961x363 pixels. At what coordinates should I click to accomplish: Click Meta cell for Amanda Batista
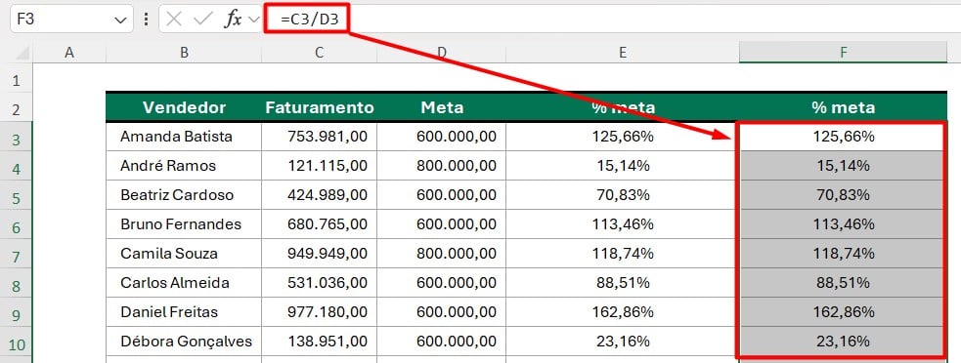tap(442, 137)
